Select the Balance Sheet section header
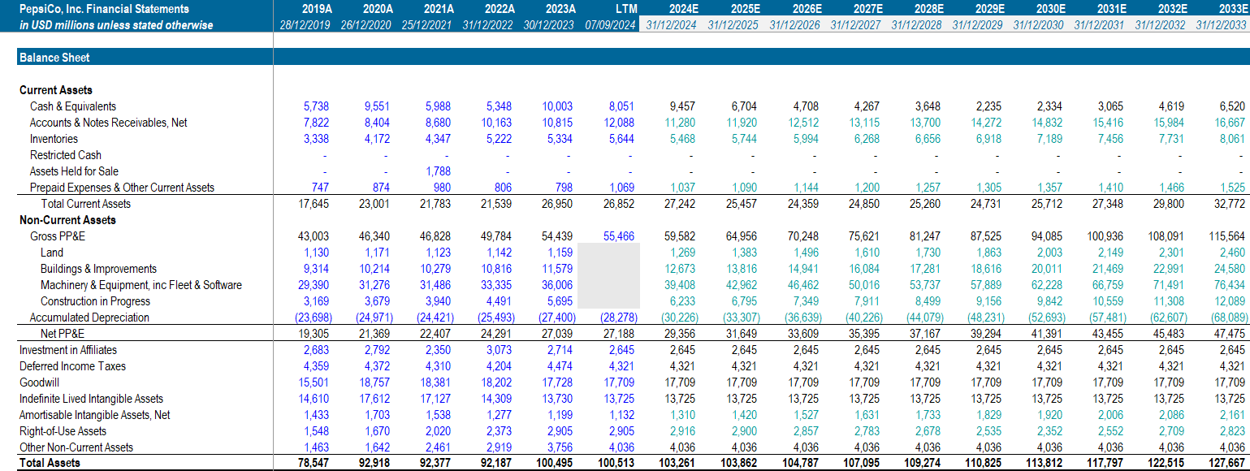 click(54, 58)
